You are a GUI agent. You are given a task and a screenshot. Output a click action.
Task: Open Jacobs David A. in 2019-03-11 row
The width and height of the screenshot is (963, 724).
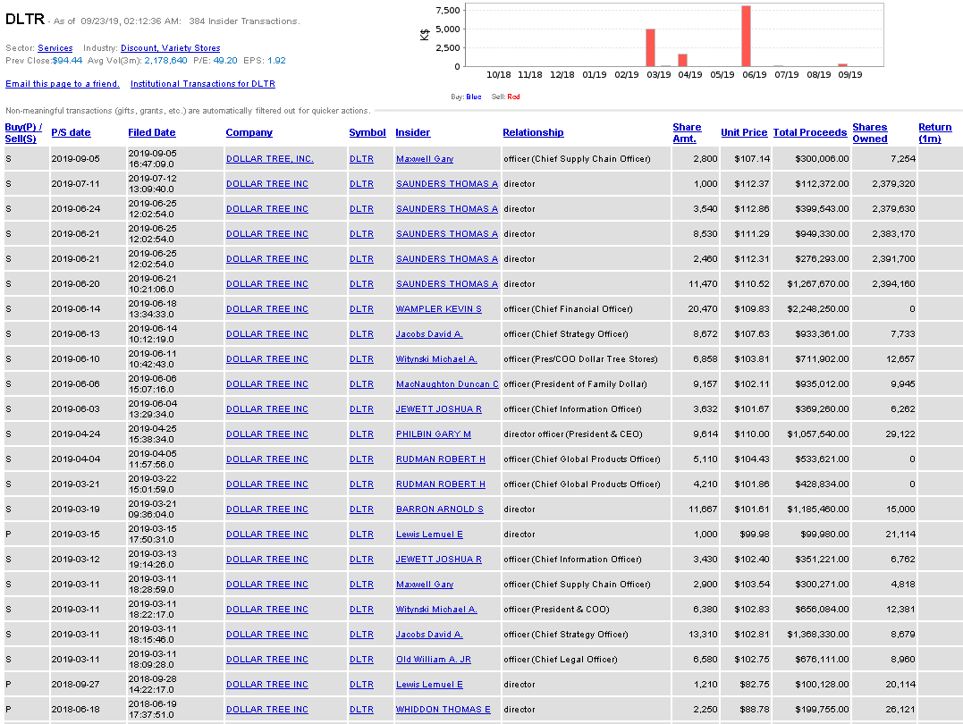(429, 635)
